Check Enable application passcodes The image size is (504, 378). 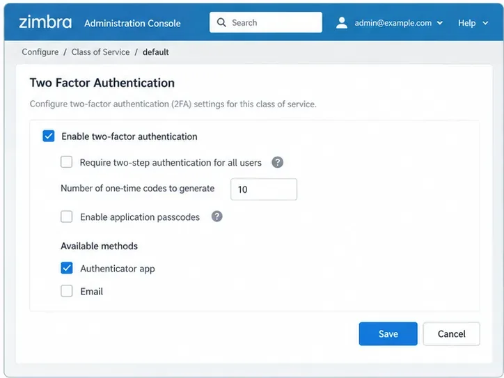67,216
